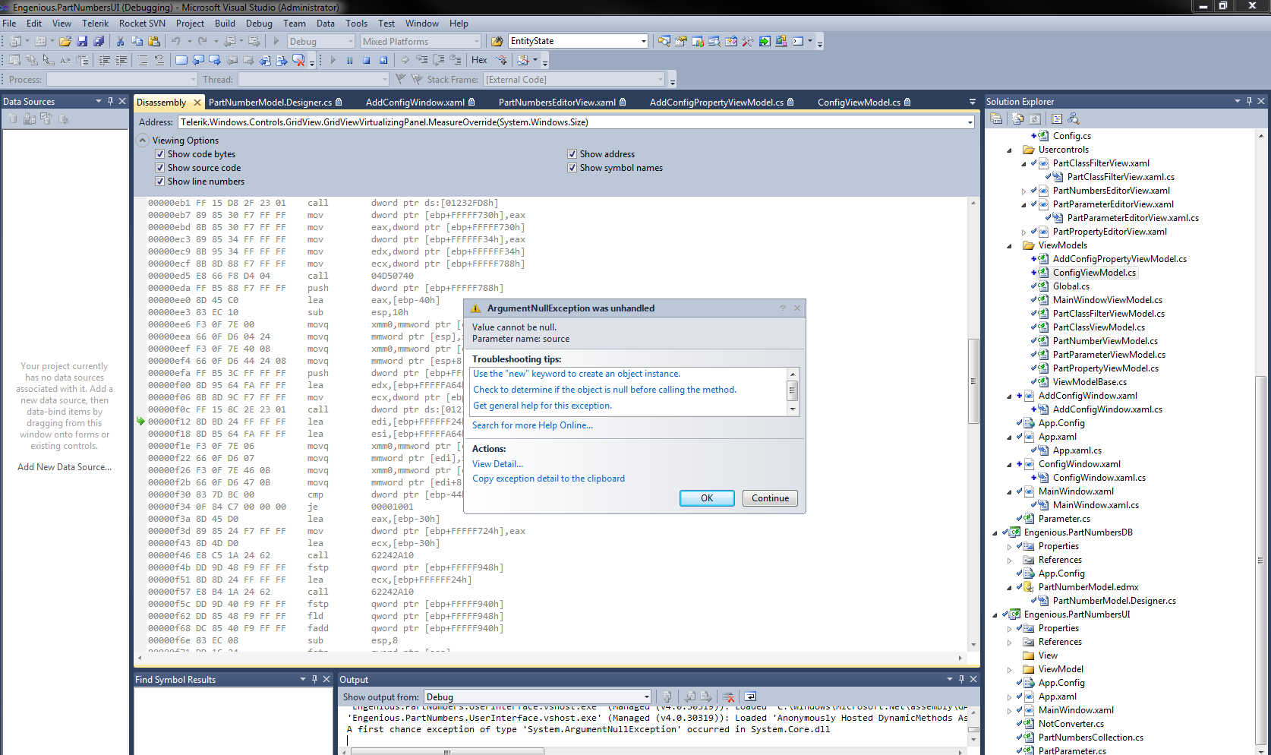This screenshot has height=755, width=1271.
Task: Click Continue in the exception dialog
Action: click(770, 498)
